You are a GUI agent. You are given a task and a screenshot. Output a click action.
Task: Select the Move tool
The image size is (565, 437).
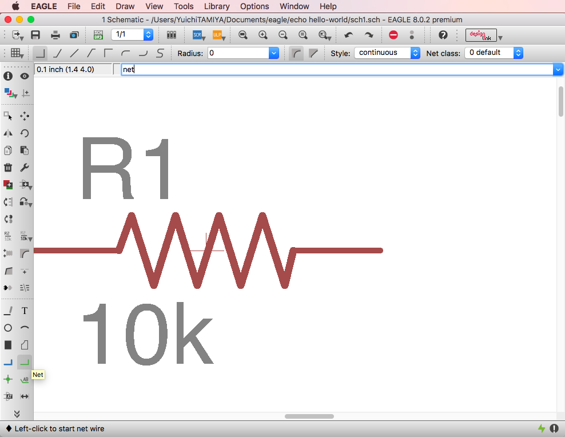coord(25,116)
